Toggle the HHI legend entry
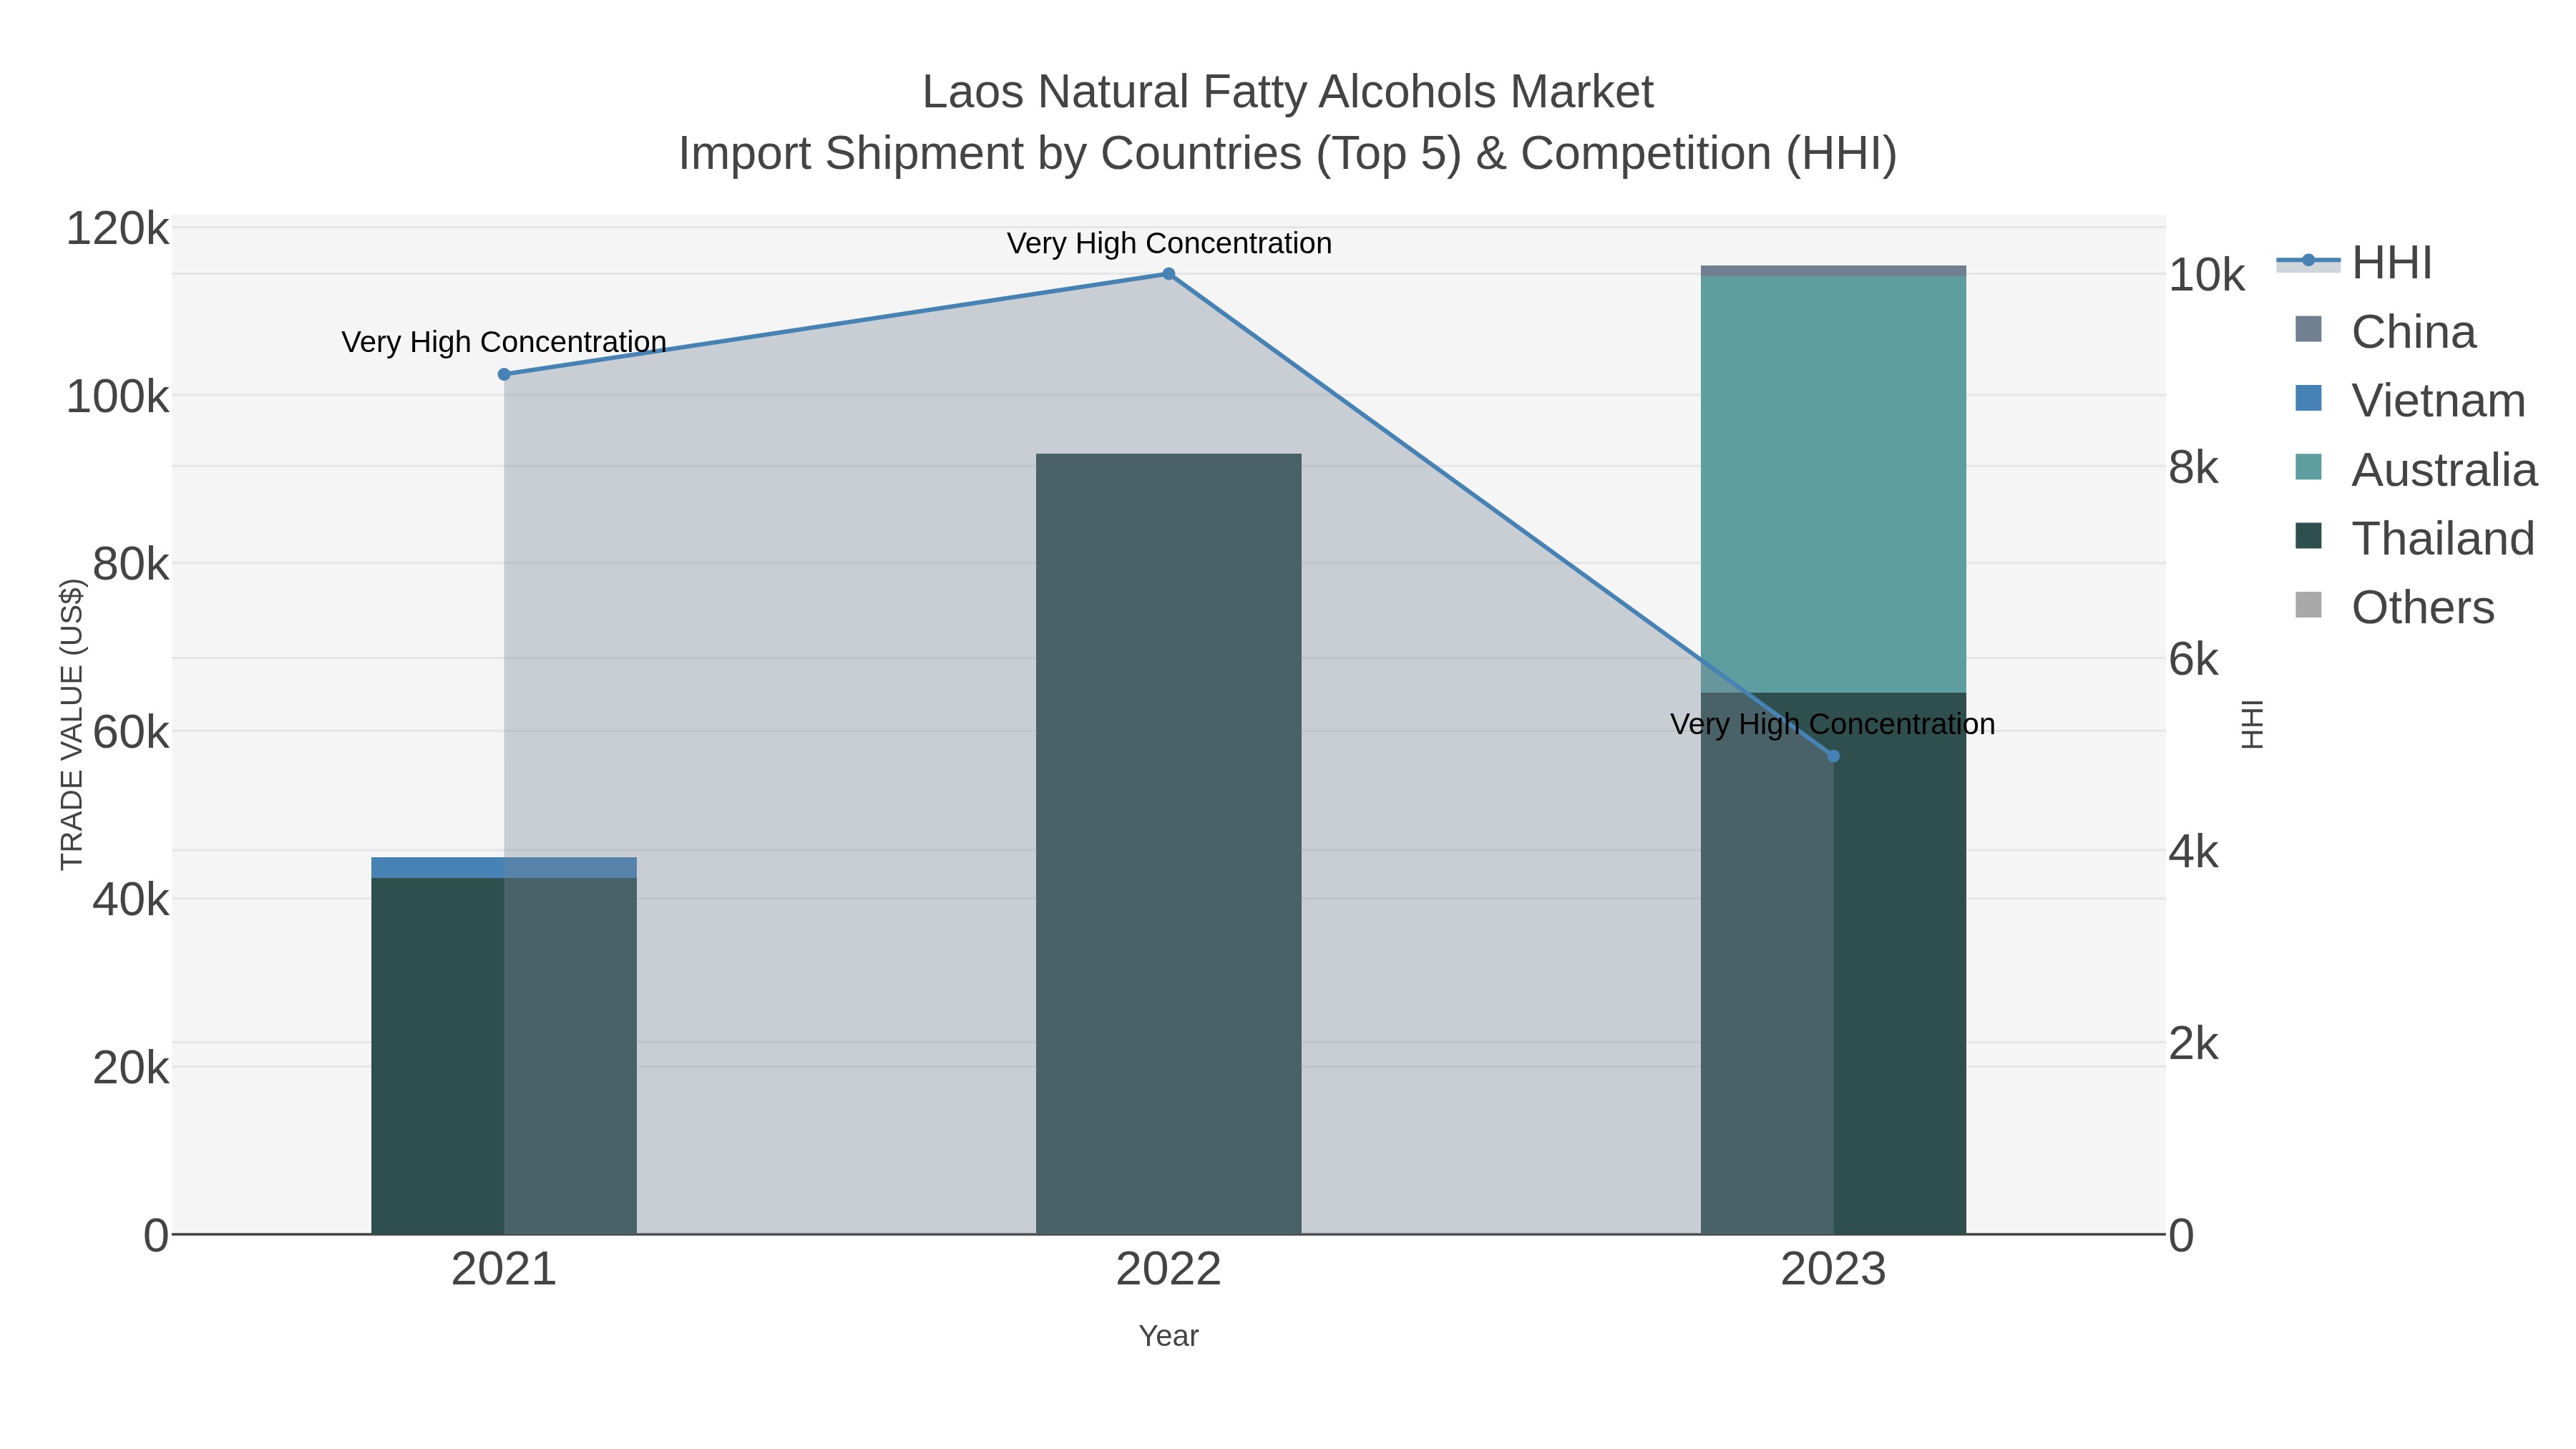The height and width of the screenshot is (1449, 2576). 2356,263
